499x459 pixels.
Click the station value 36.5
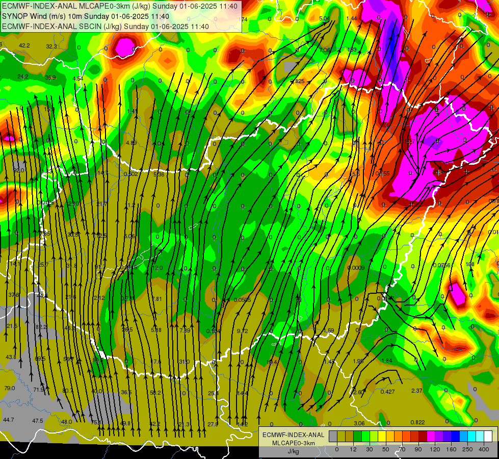click(126, 392)
